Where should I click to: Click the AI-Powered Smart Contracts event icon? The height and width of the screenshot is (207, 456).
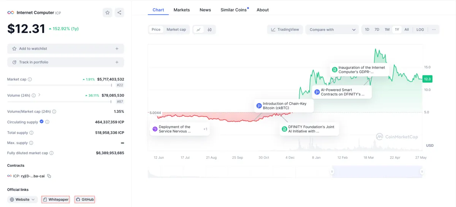(x=317, y=92)
